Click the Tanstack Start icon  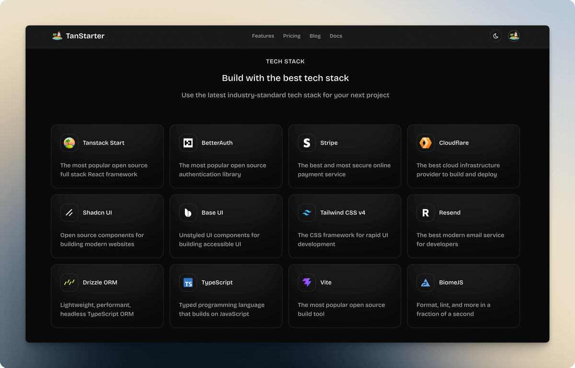[69, 143]
